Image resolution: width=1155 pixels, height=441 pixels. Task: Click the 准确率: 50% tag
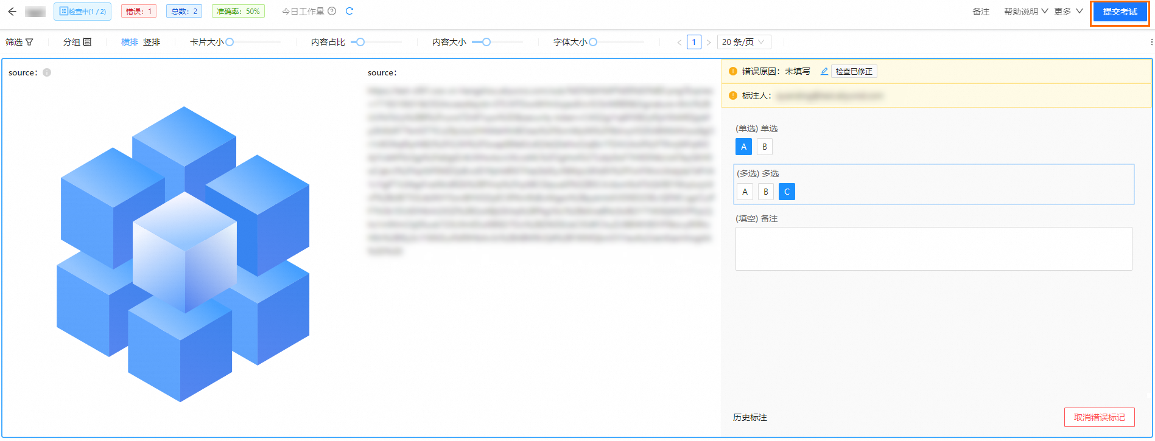pos(238,12)
